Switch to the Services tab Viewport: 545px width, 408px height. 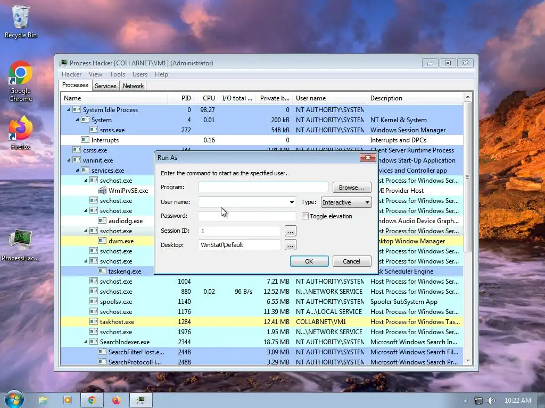[105, 86]
